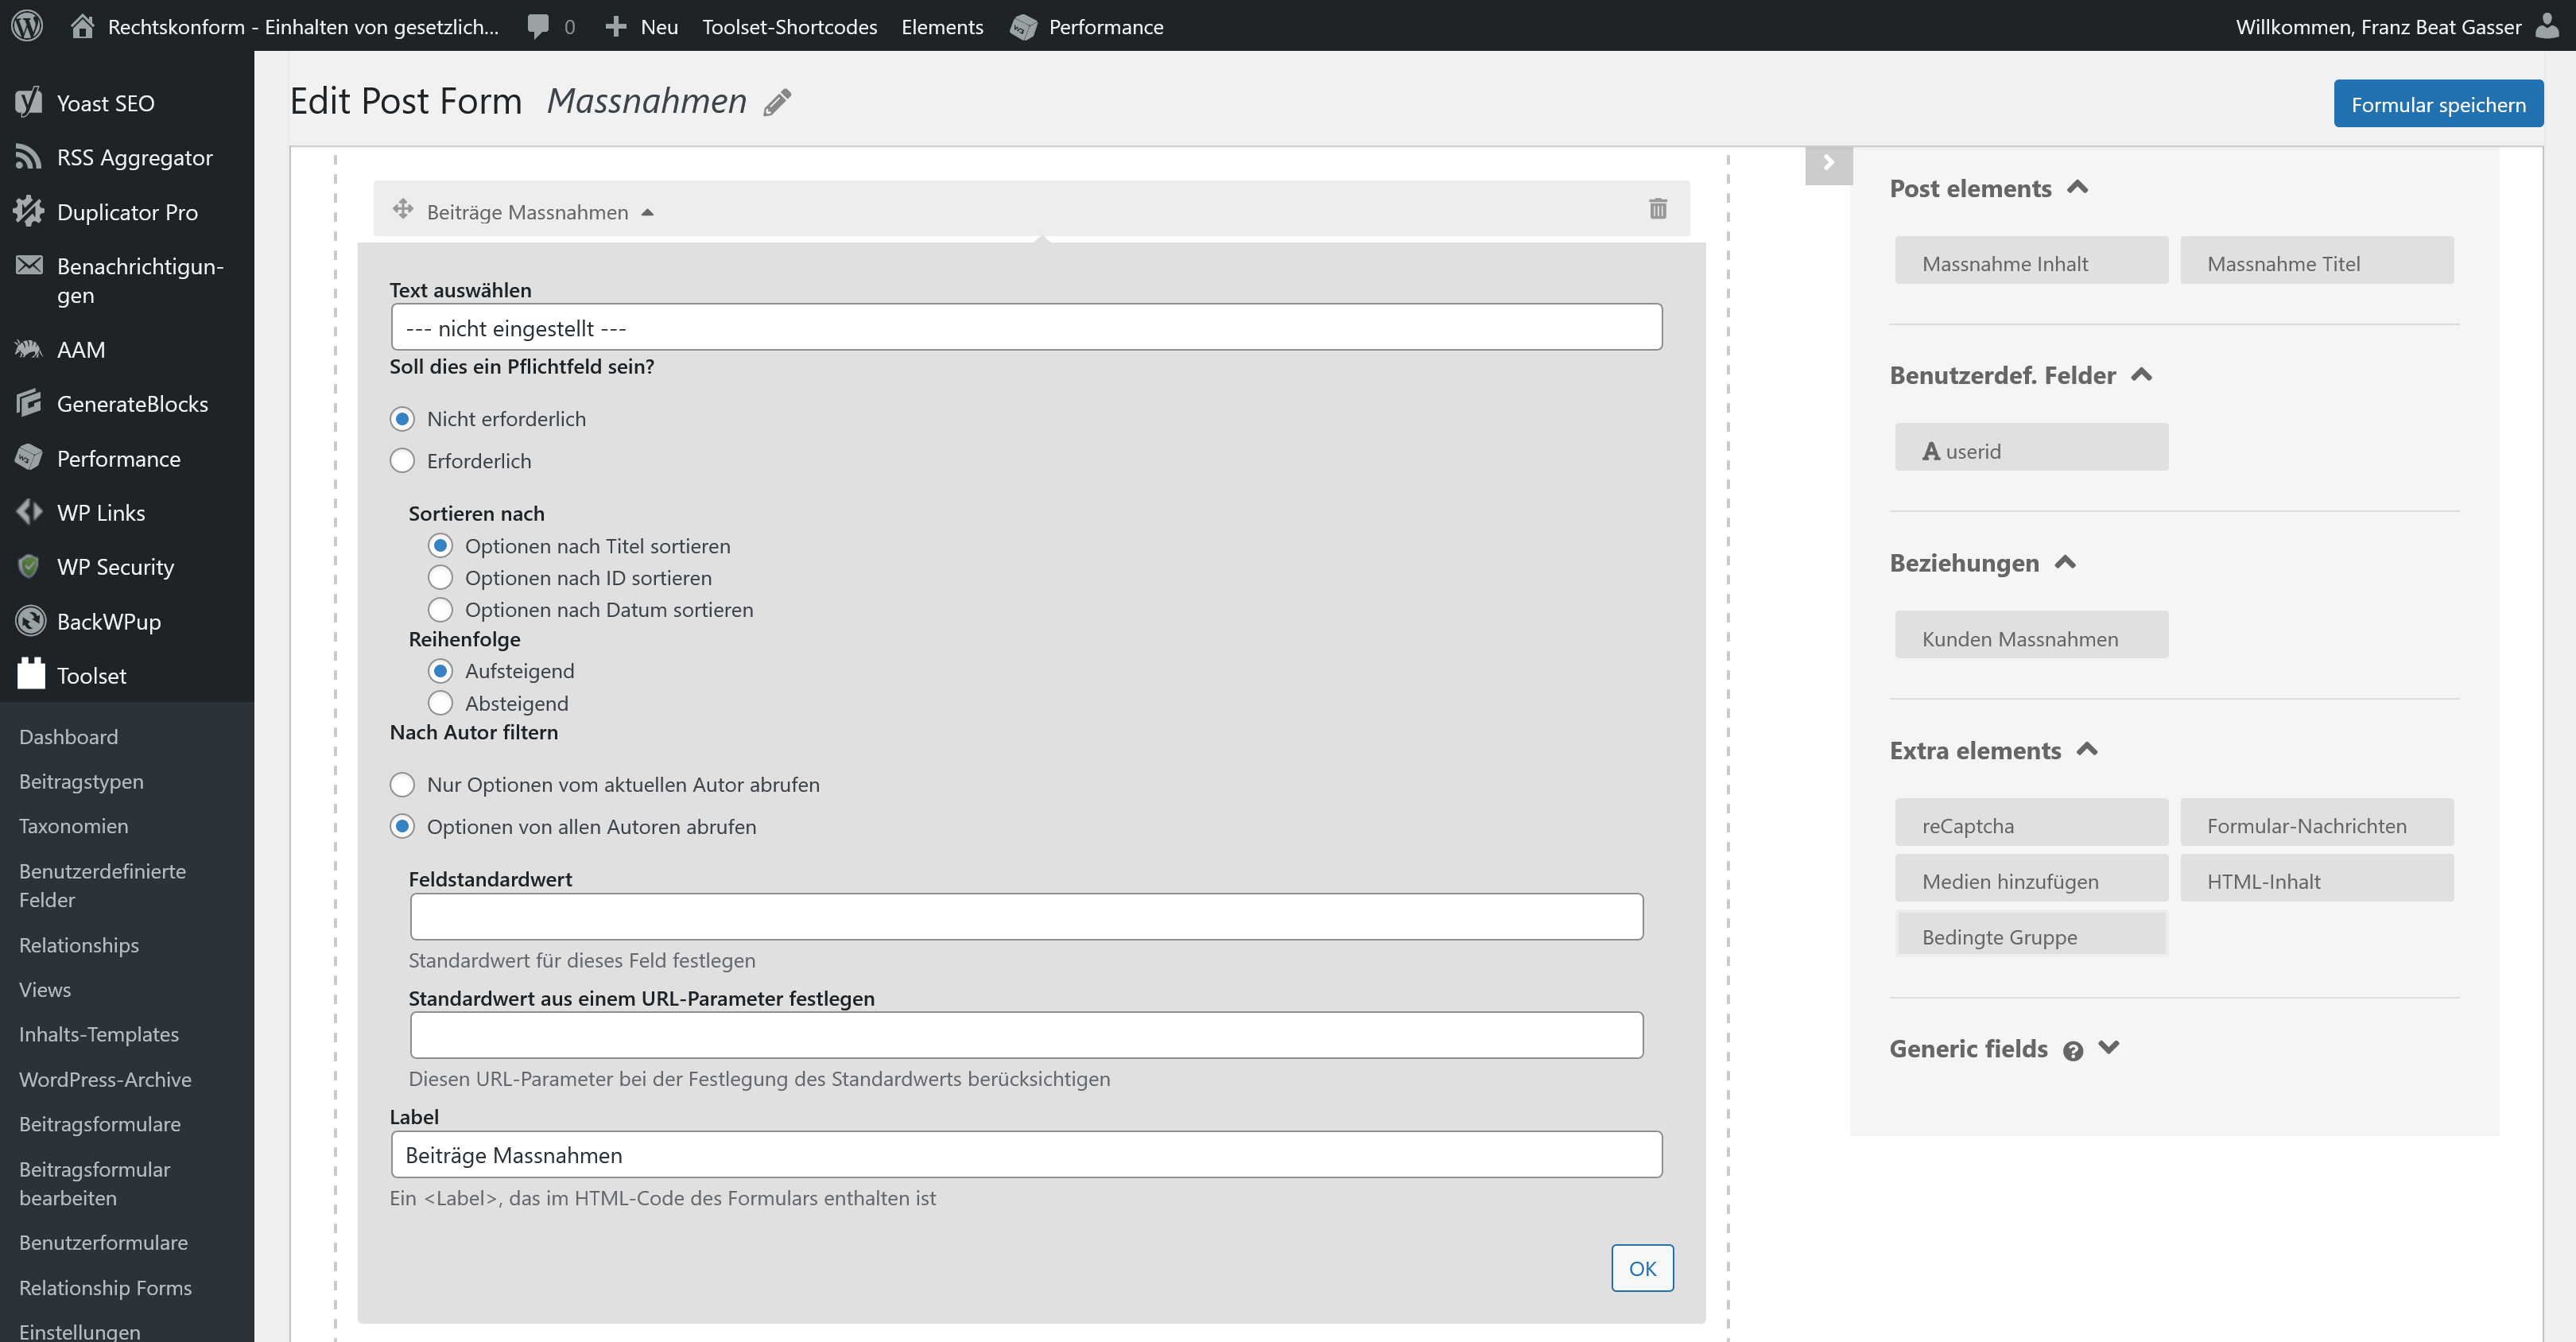Click the plus icon for Neu
Screen dimensions: 2576x1342
point(615,27)
